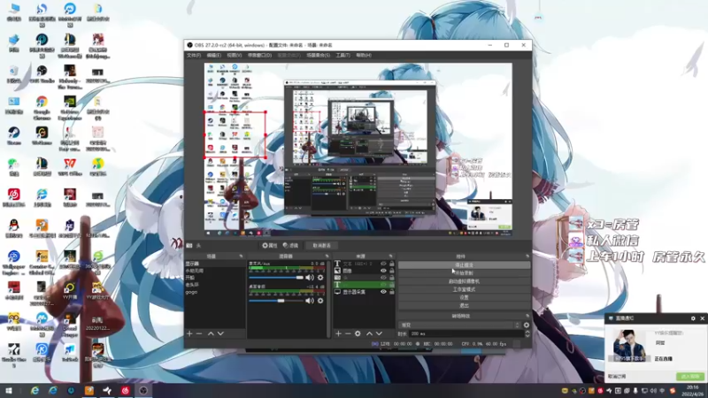Screen dimensions: 708x398
Task: Pop out the Scenes dock icon
Action: [x=241, y=256]
